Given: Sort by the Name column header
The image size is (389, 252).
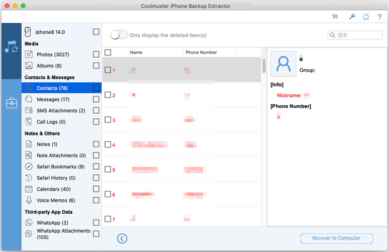Looking at the screenshot, I should click(x=156, y=53).
